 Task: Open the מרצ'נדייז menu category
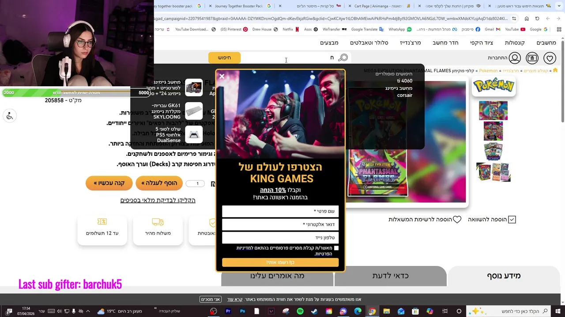point(411,43)
